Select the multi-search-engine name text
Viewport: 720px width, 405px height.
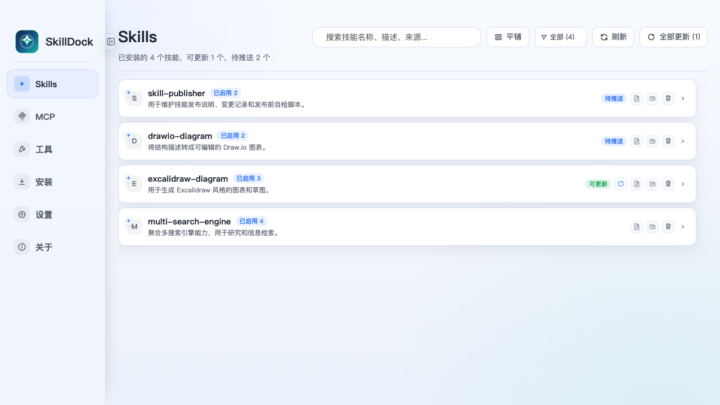[x=189, y=222]
